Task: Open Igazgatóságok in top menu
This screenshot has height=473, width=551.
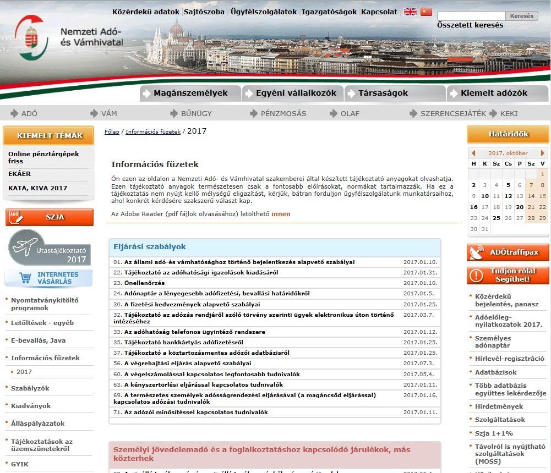Action: click(x=329, y=12)
